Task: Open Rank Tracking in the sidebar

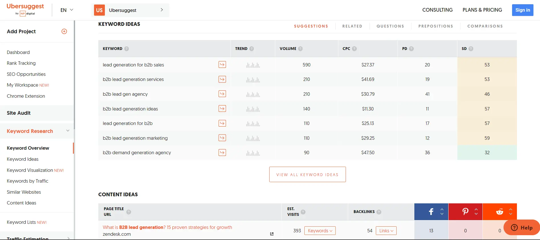Action: pos(21,63)
